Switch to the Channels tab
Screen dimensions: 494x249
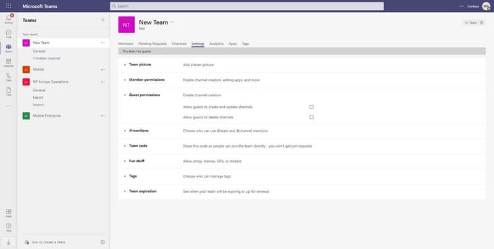coord(179,44)
